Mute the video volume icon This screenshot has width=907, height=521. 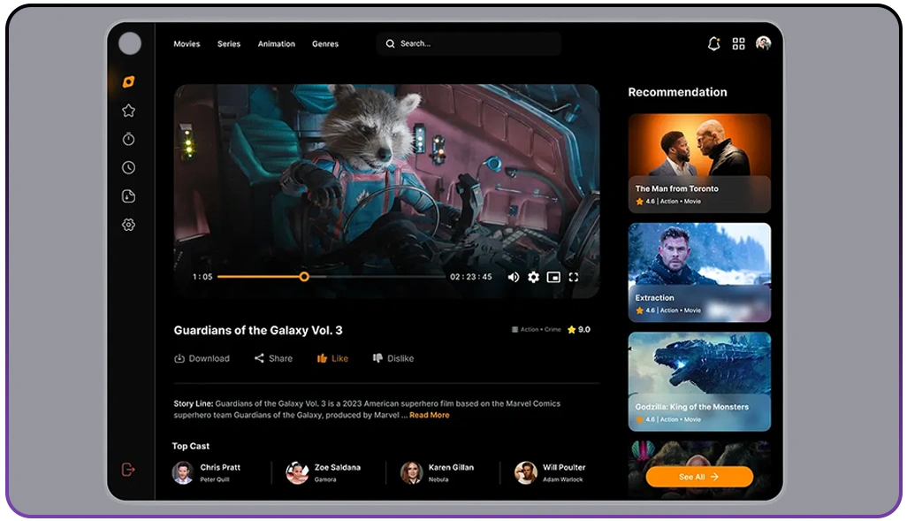[513, 277]
